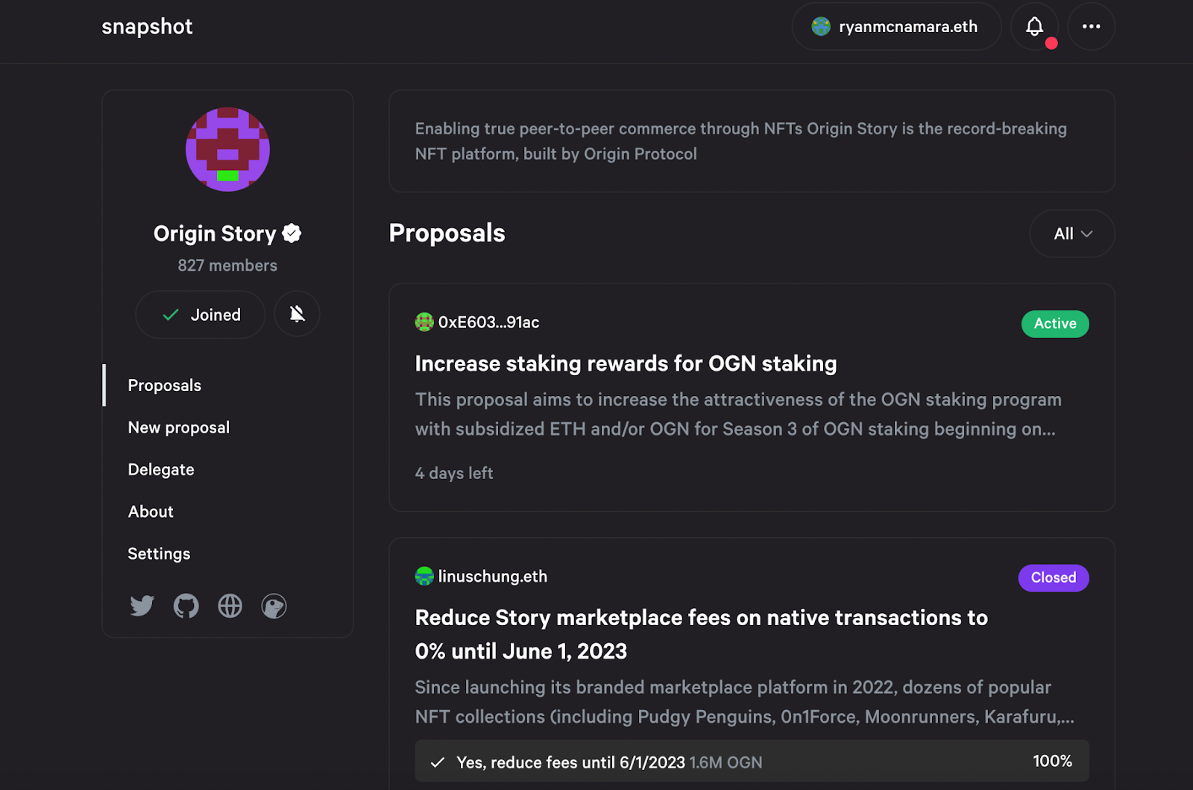Click the 827 members count
The width and height of the screenshot is (1193, 790).
point(227,266)
